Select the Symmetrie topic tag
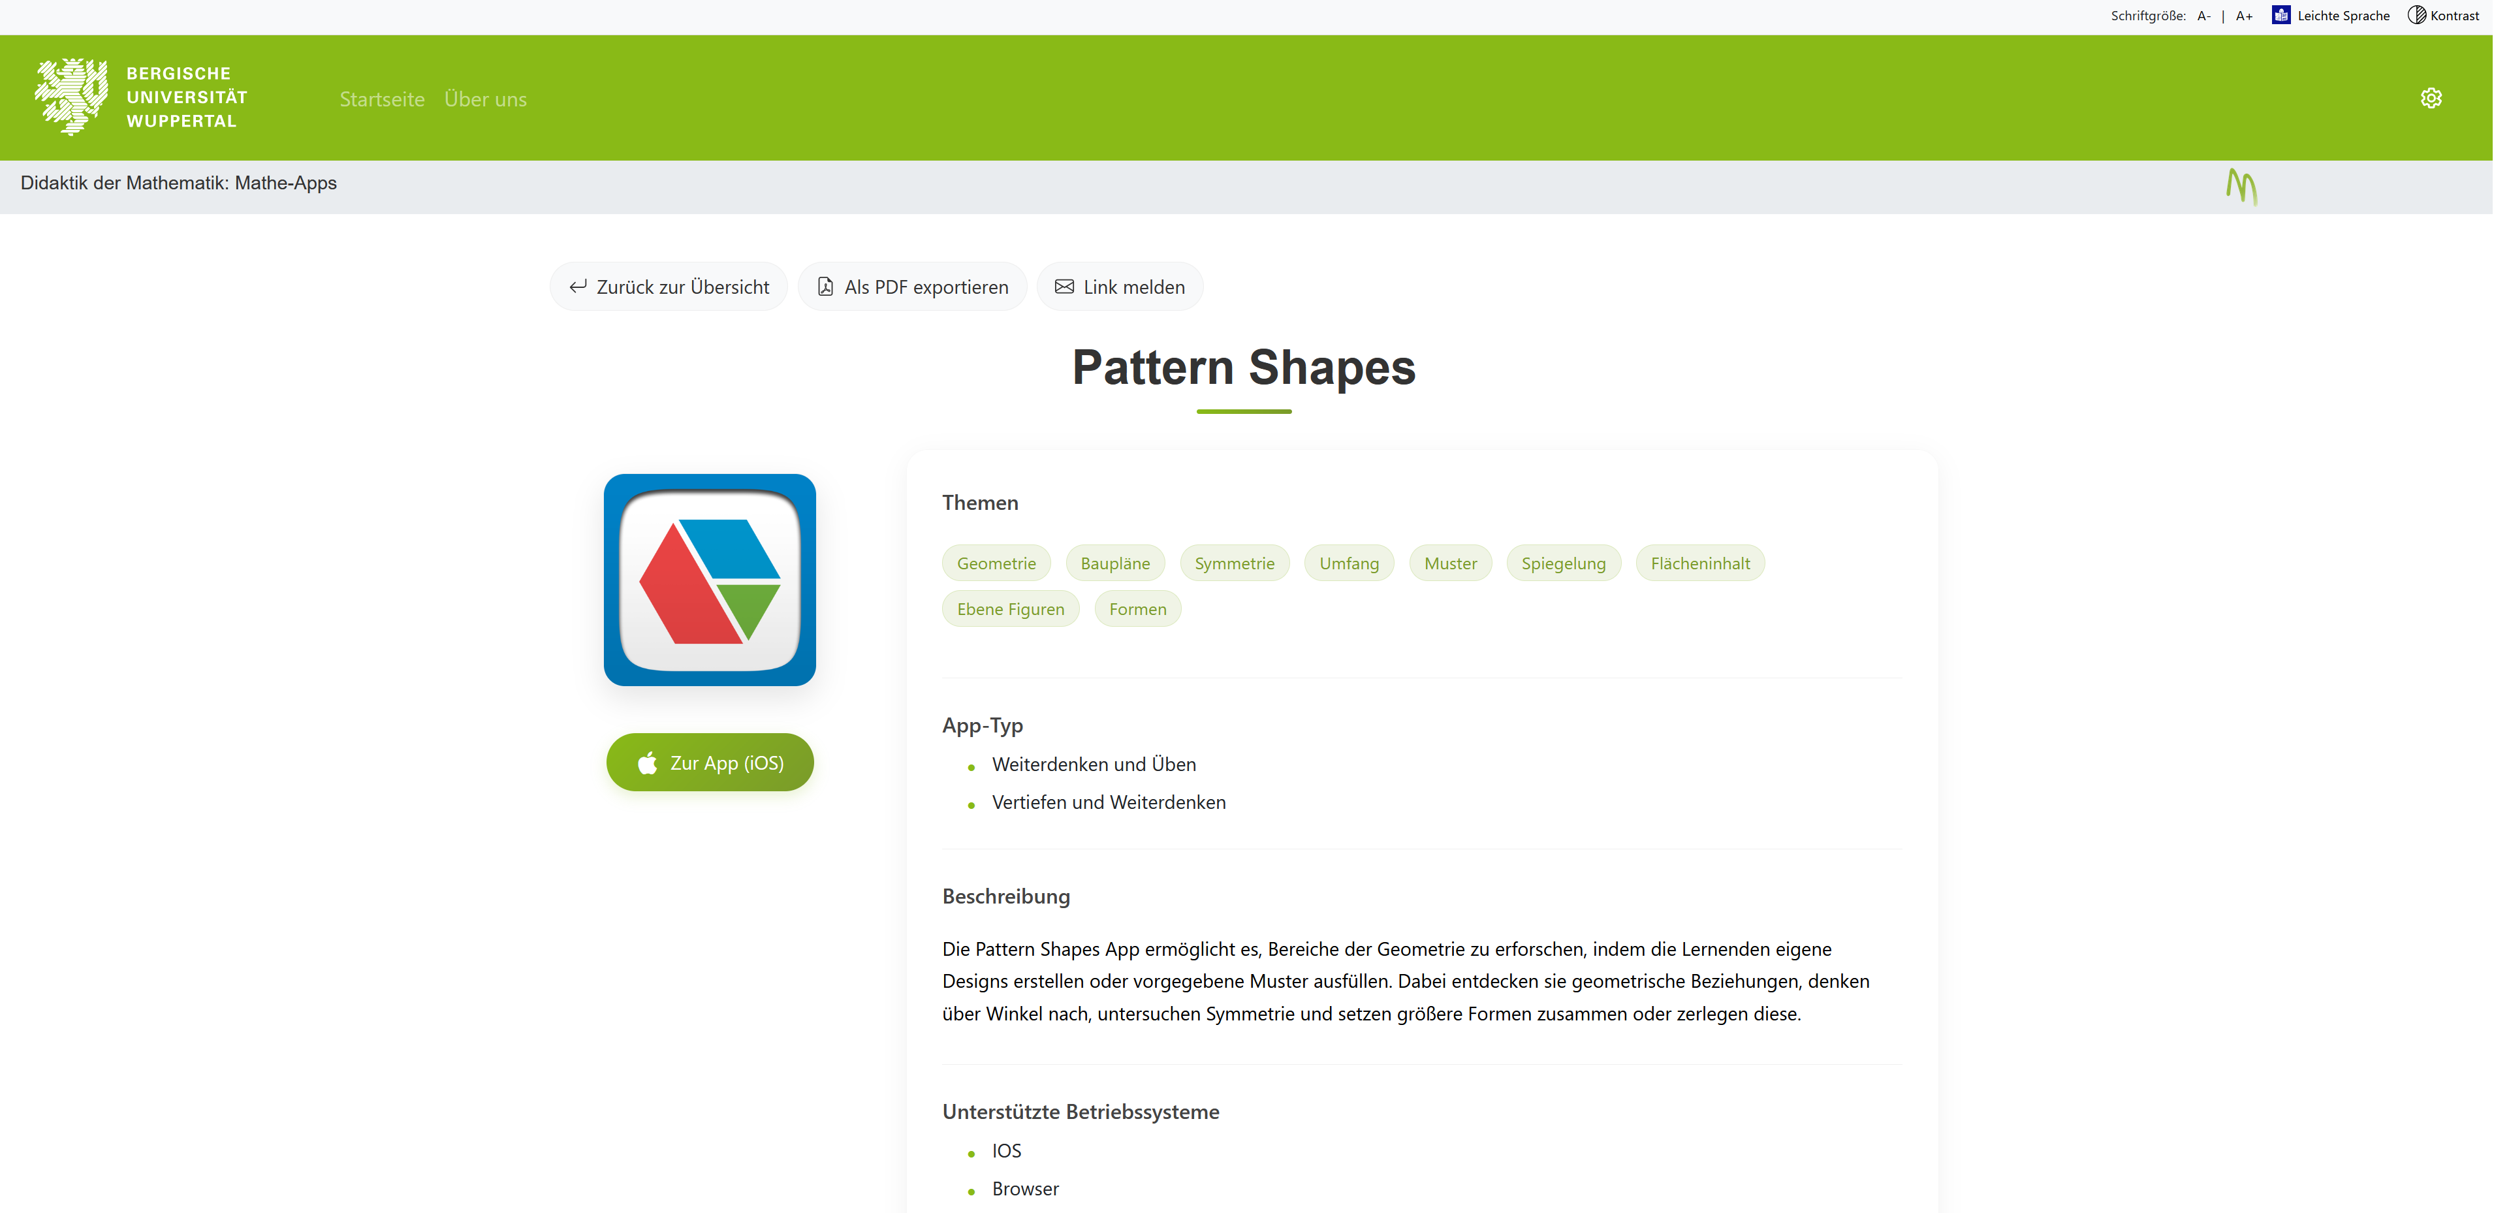 point(1233,563)
